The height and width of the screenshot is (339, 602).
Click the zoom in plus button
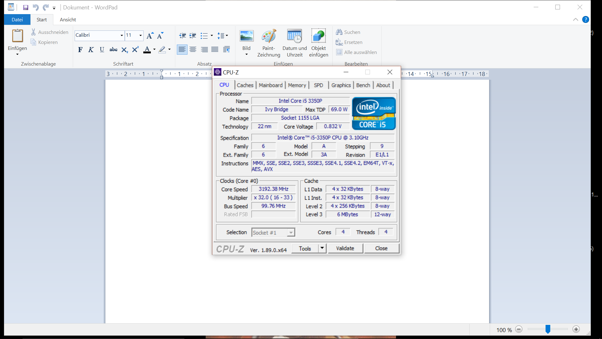pyautogui.click(x=576, y=329)
